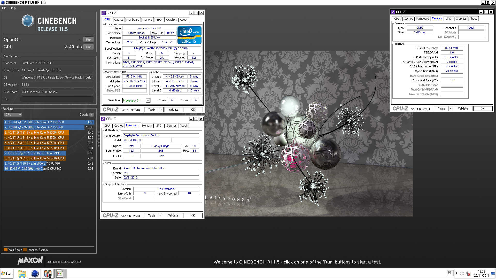The height and width of the screenshot is (279, 496).
Task: Click the Your Score orange legend swatch
Action: pyautogui.click(x=5, y=250)
